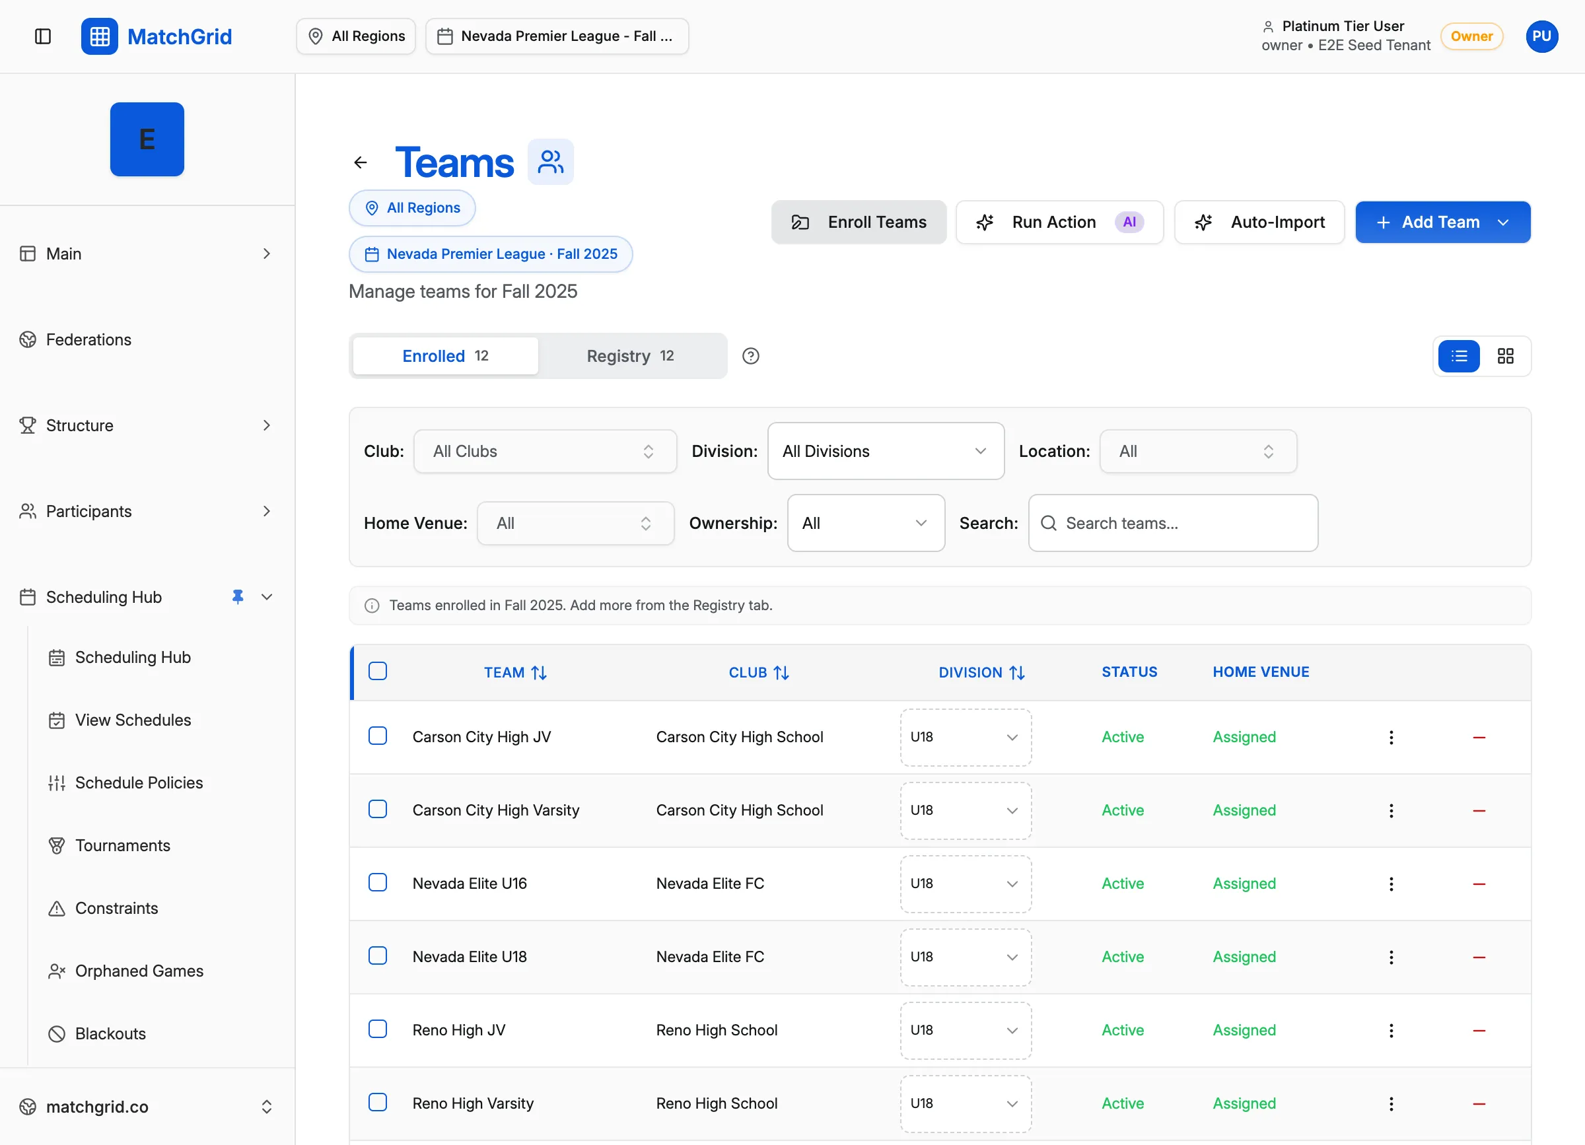The height and width of the screenshot is (1145, 1585).
Task: Open the All Divisions dropdown
Action: pos(885,450)
